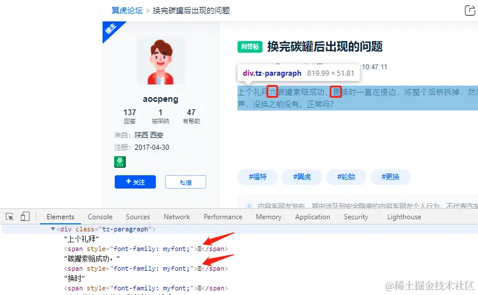Follow aocpeng with the blue 关注 button
This screenshot has width=478, height=295.
(x=136, y=182)
